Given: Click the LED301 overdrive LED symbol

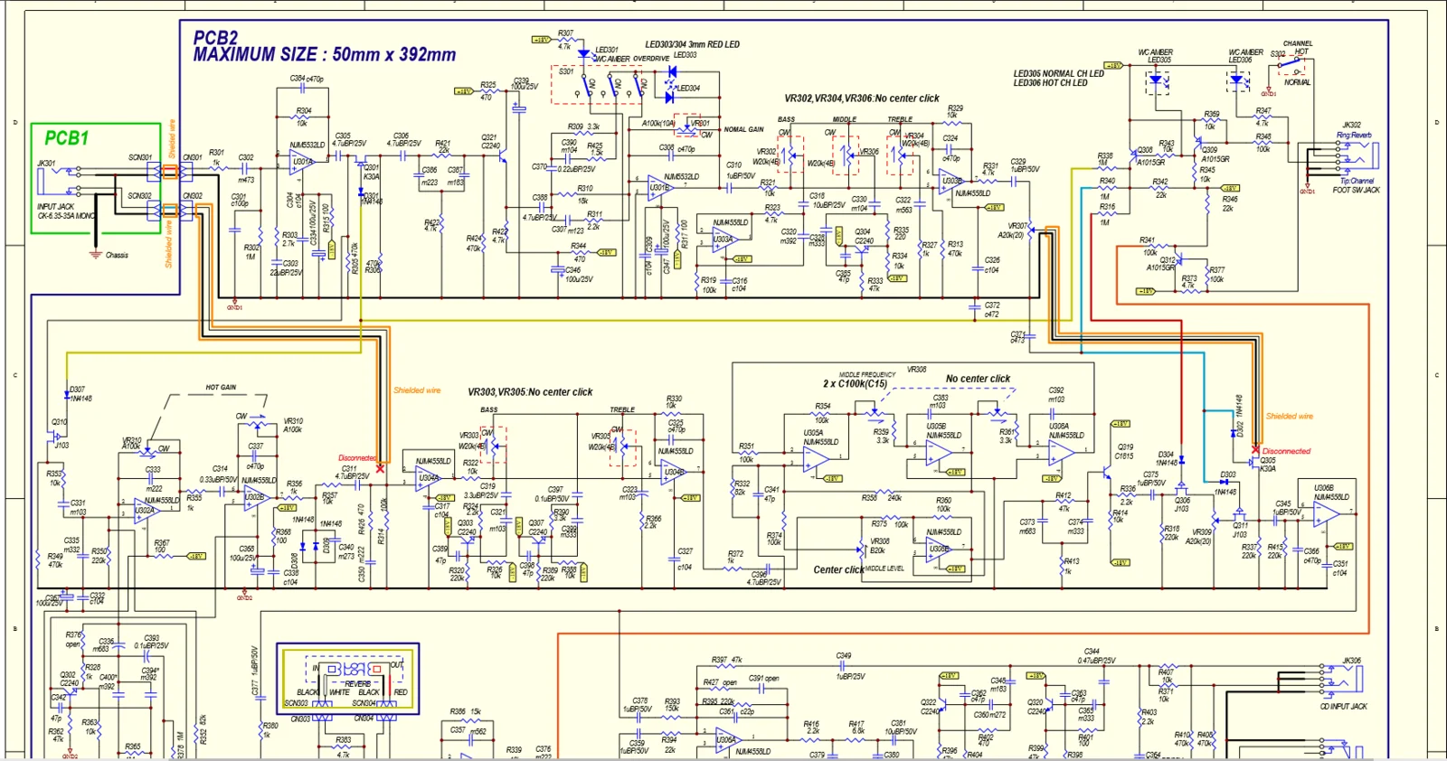Looking at the screenshot, I should click(584, 55).
